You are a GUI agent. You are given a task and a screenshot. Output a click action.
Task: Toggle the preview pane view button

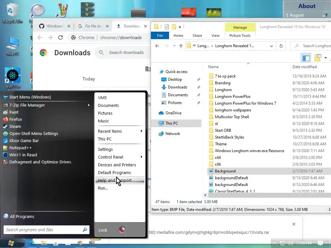click(306, 58)
